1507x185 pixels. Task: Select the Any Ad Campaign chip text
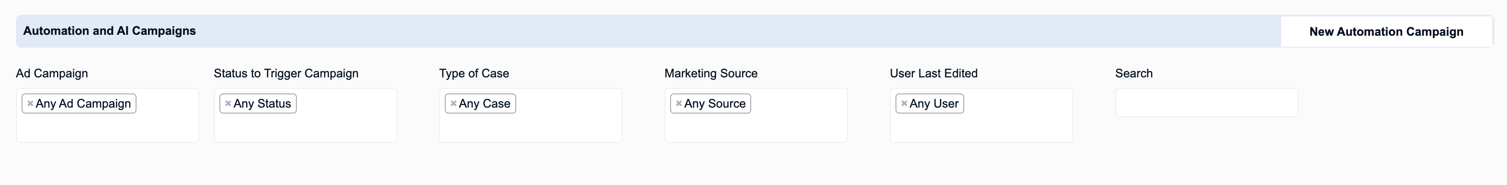tap(83, 103)
